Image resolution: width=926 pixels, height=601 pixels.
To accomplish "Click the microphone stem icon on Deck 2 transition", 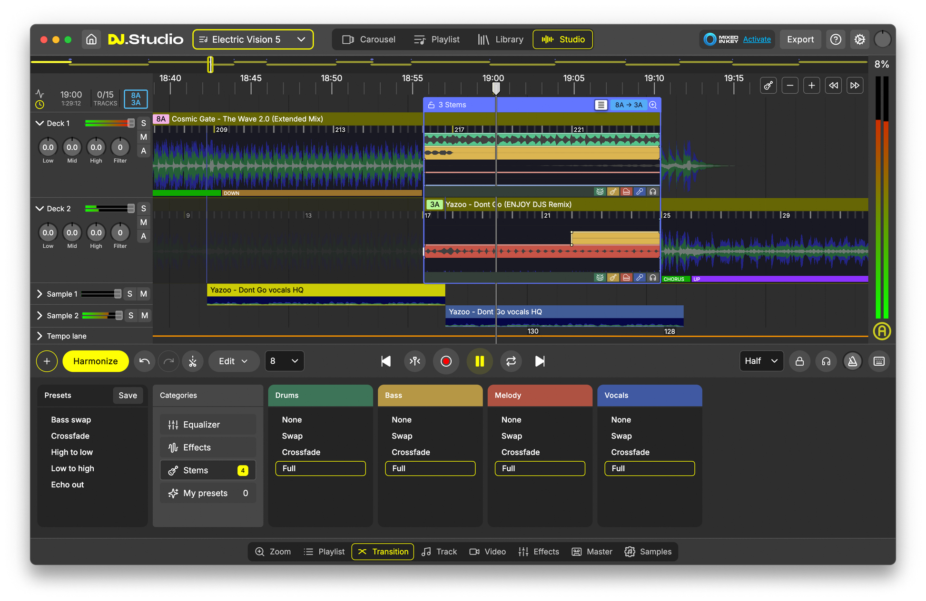I will [x=640, y=277].
